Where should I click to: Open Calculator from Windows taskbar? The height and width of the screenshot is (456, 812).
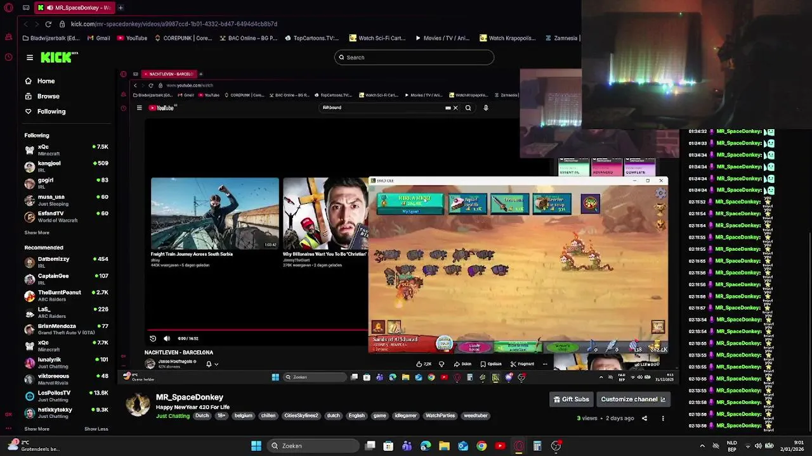(537, 446)
